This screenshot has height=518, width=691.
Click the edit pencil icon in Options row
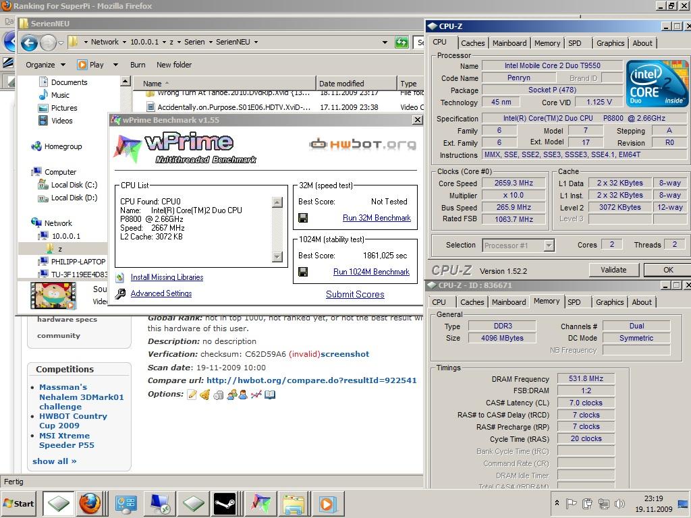192,395
